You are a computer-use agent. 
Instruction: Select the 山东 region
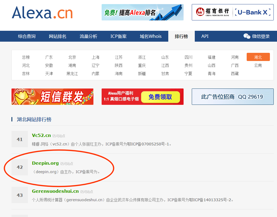(165, 57)
